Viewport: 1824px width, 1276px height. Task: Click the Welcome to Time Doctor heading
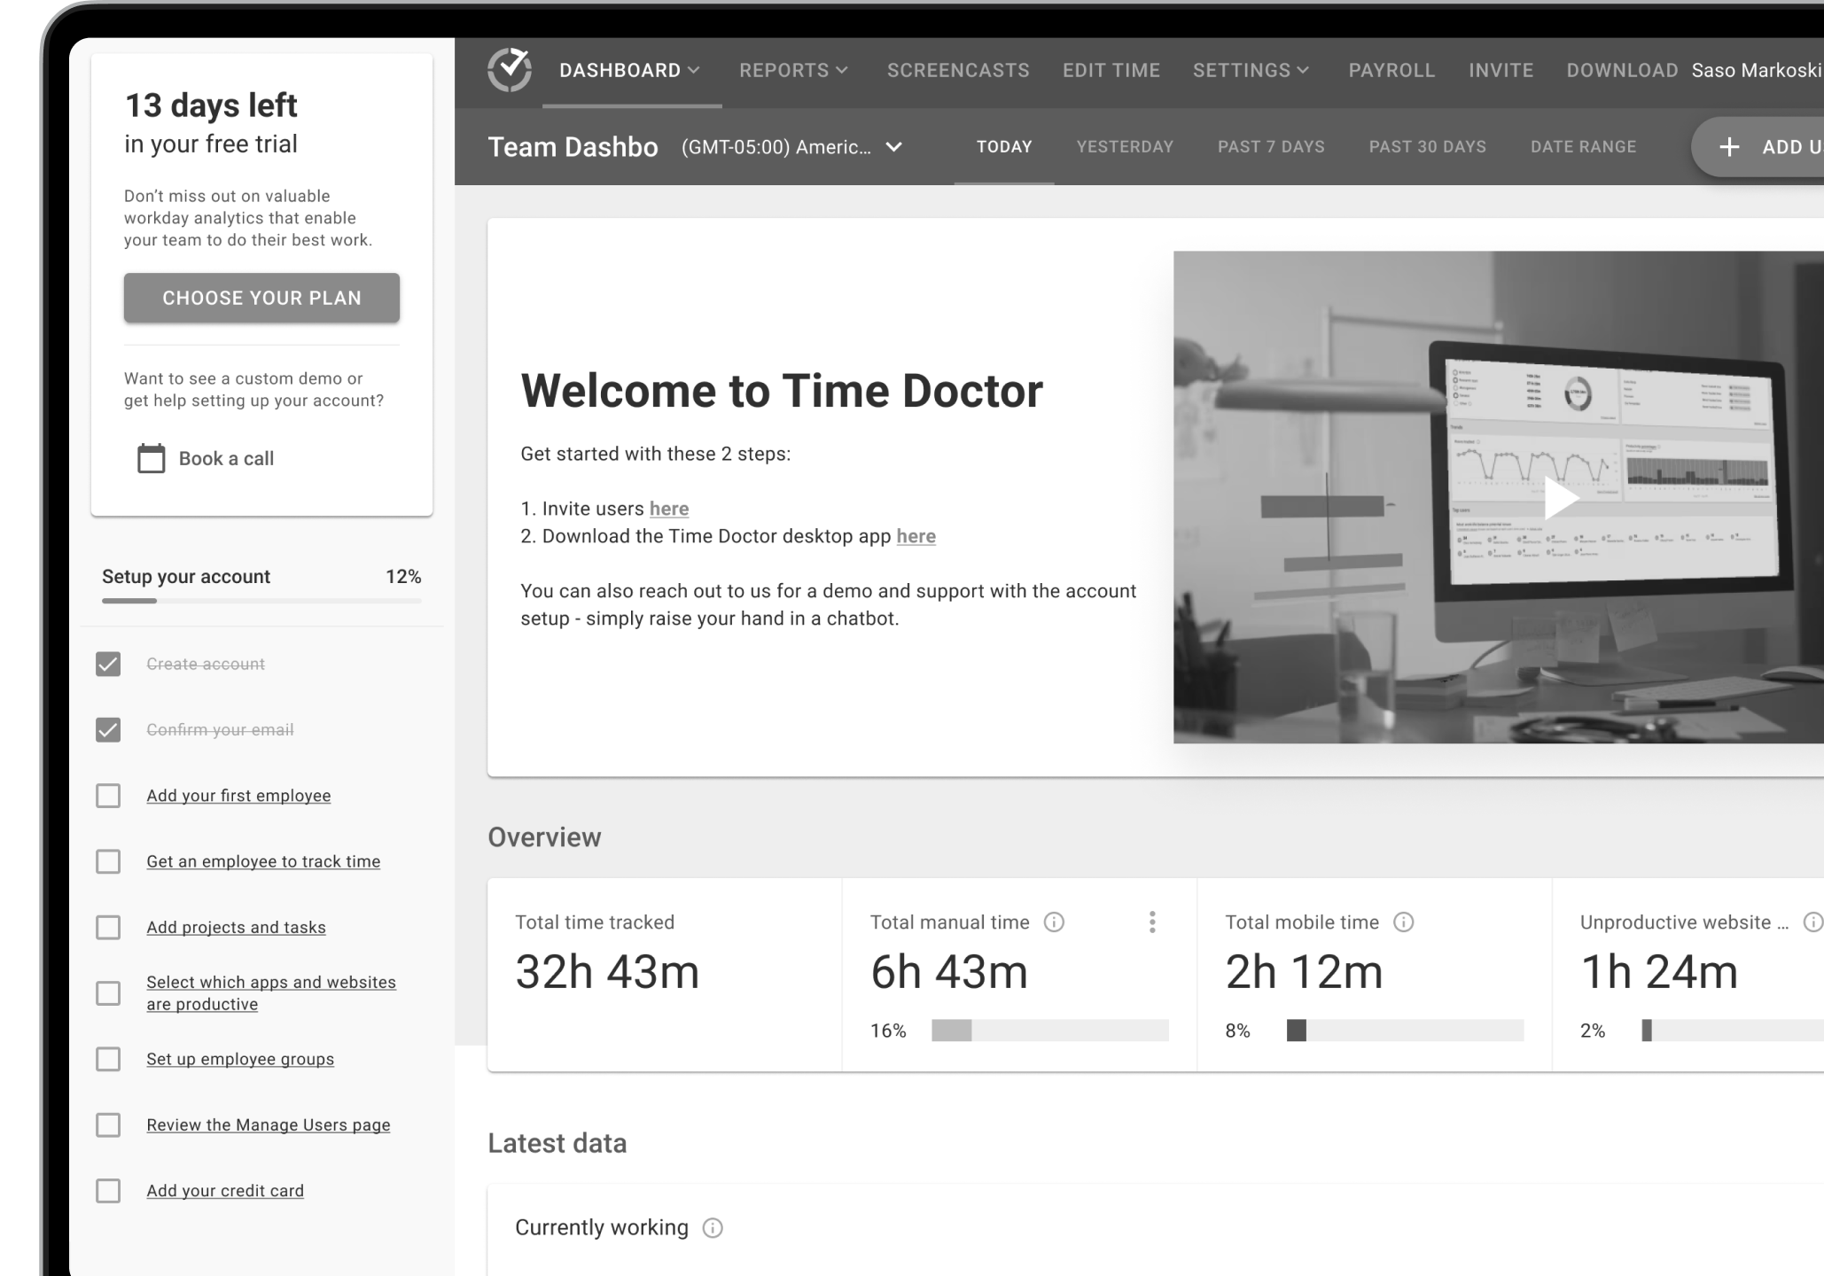pos(782,391)
